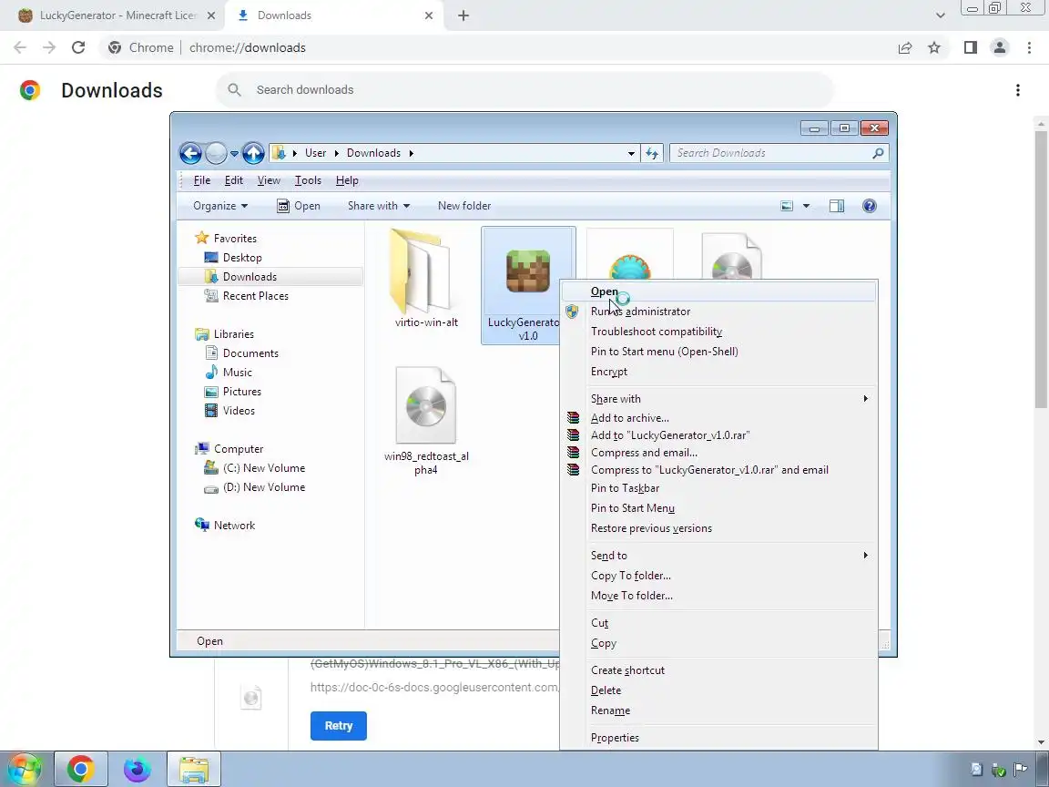Open the Downloads page three-dot menu
Image resolution: width=1049 pixels, height=787 pixels.
tap(1017, 89)
